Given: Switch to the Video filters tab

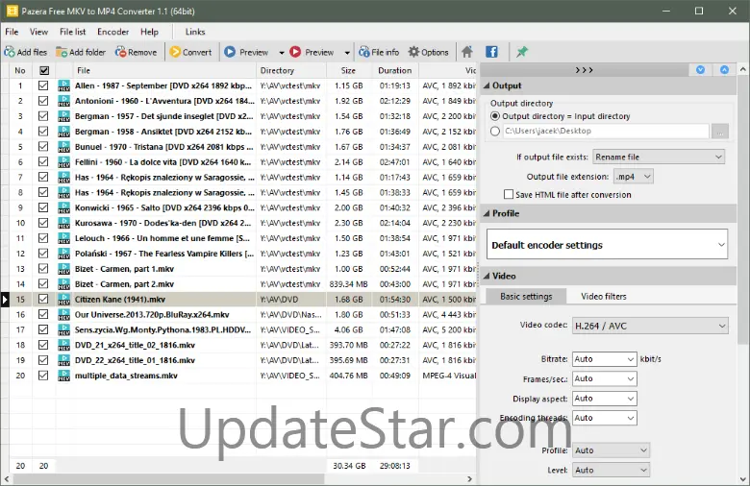Looking at the screenshot, I should 604,296.
